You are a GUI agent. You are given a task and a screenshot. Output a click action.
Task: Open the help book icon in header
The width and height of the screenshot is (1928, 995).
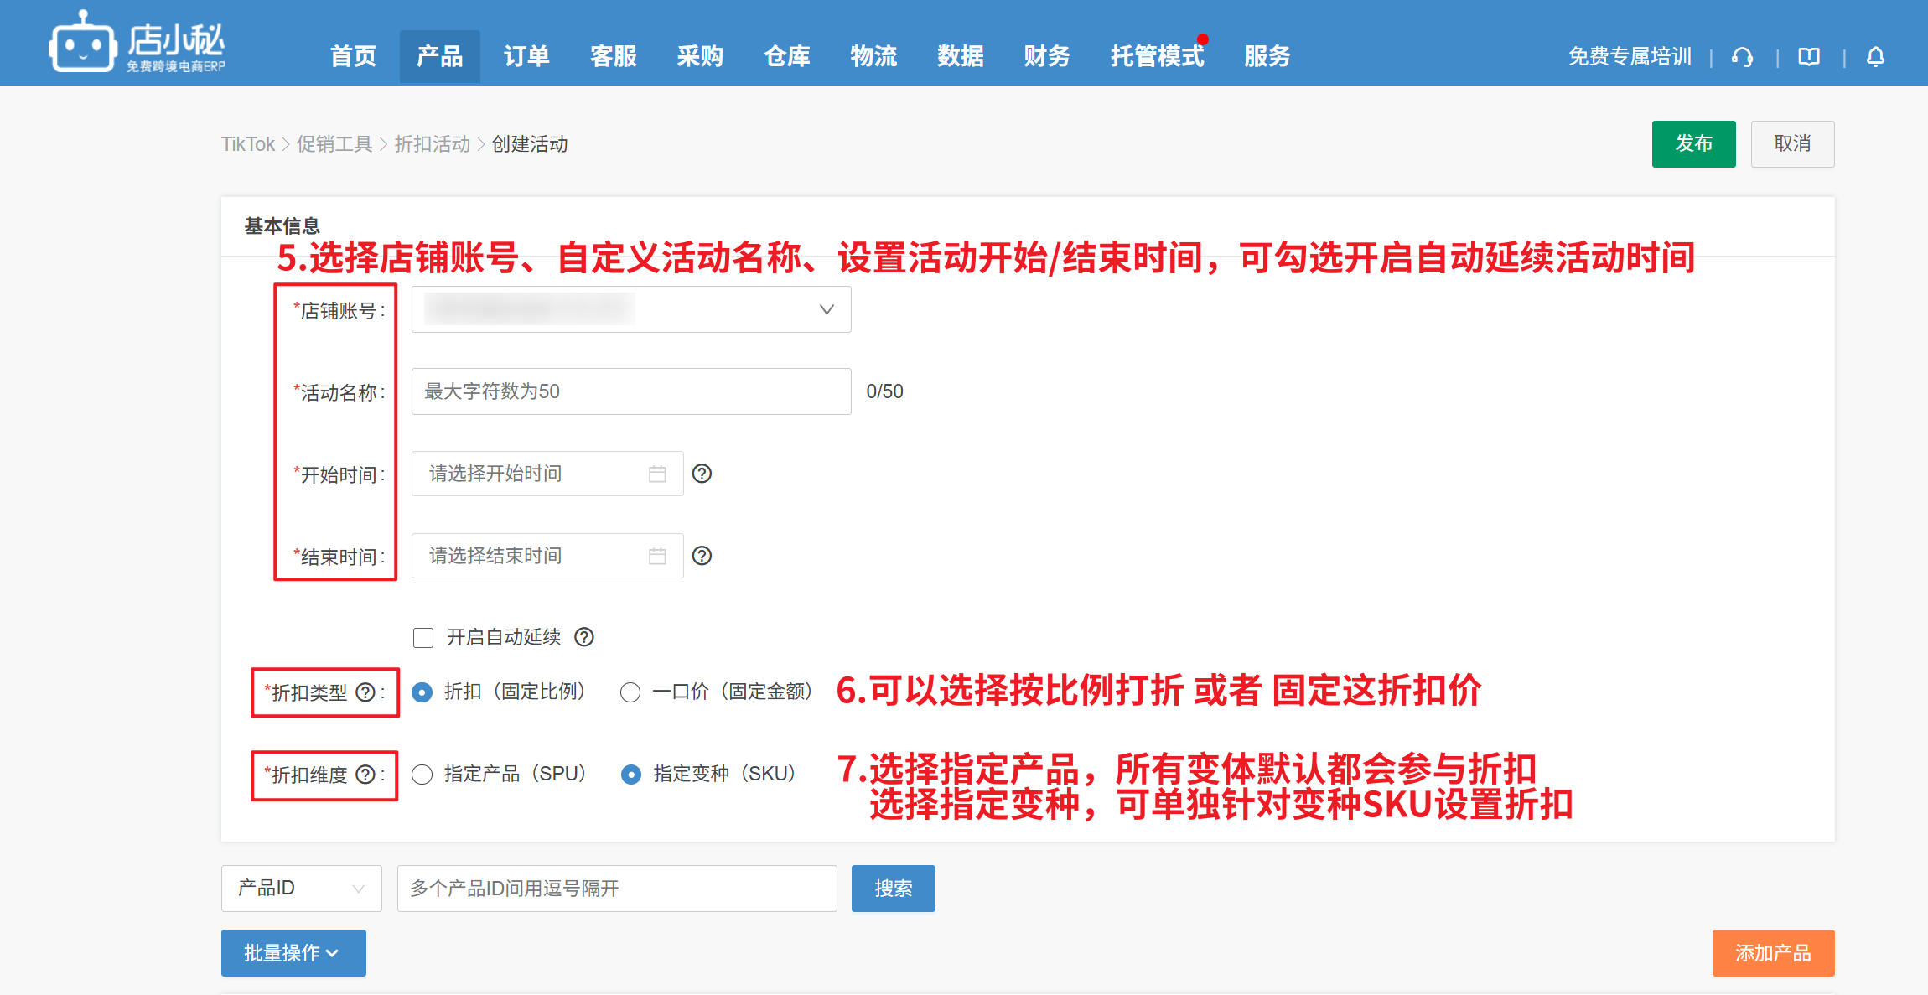[1809, 57]
